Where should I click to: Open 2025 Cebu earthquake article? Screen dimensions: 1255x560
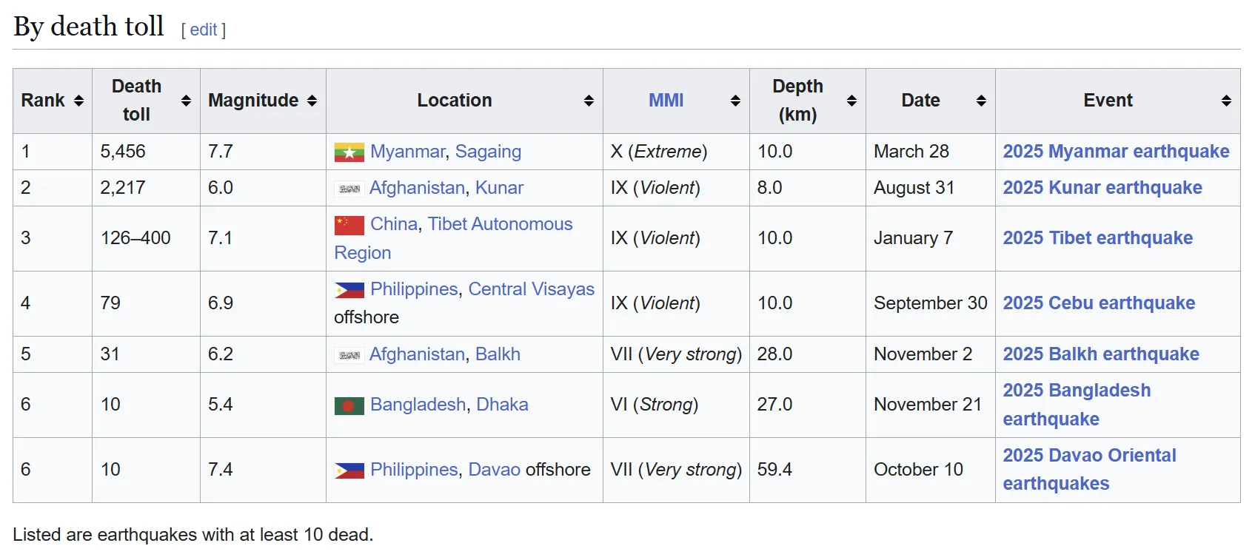[x=1099, y=303]
